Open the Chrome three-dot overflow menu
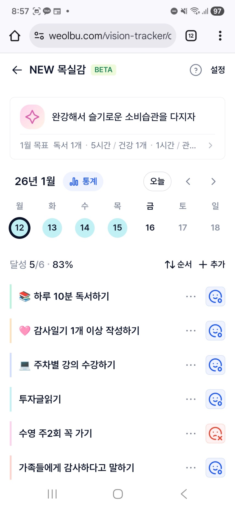The width and height of the screenshot is (235, 509). tap(220, 36)
